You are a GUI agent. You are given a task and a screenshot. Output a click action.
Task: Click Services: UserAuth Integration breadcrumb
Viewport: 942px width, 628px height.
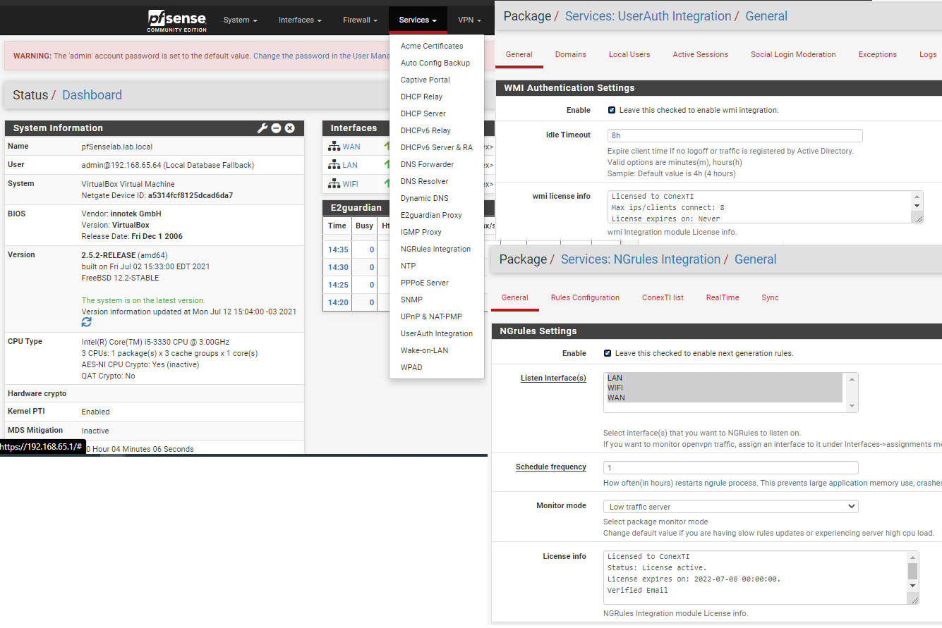click(648, 16)
